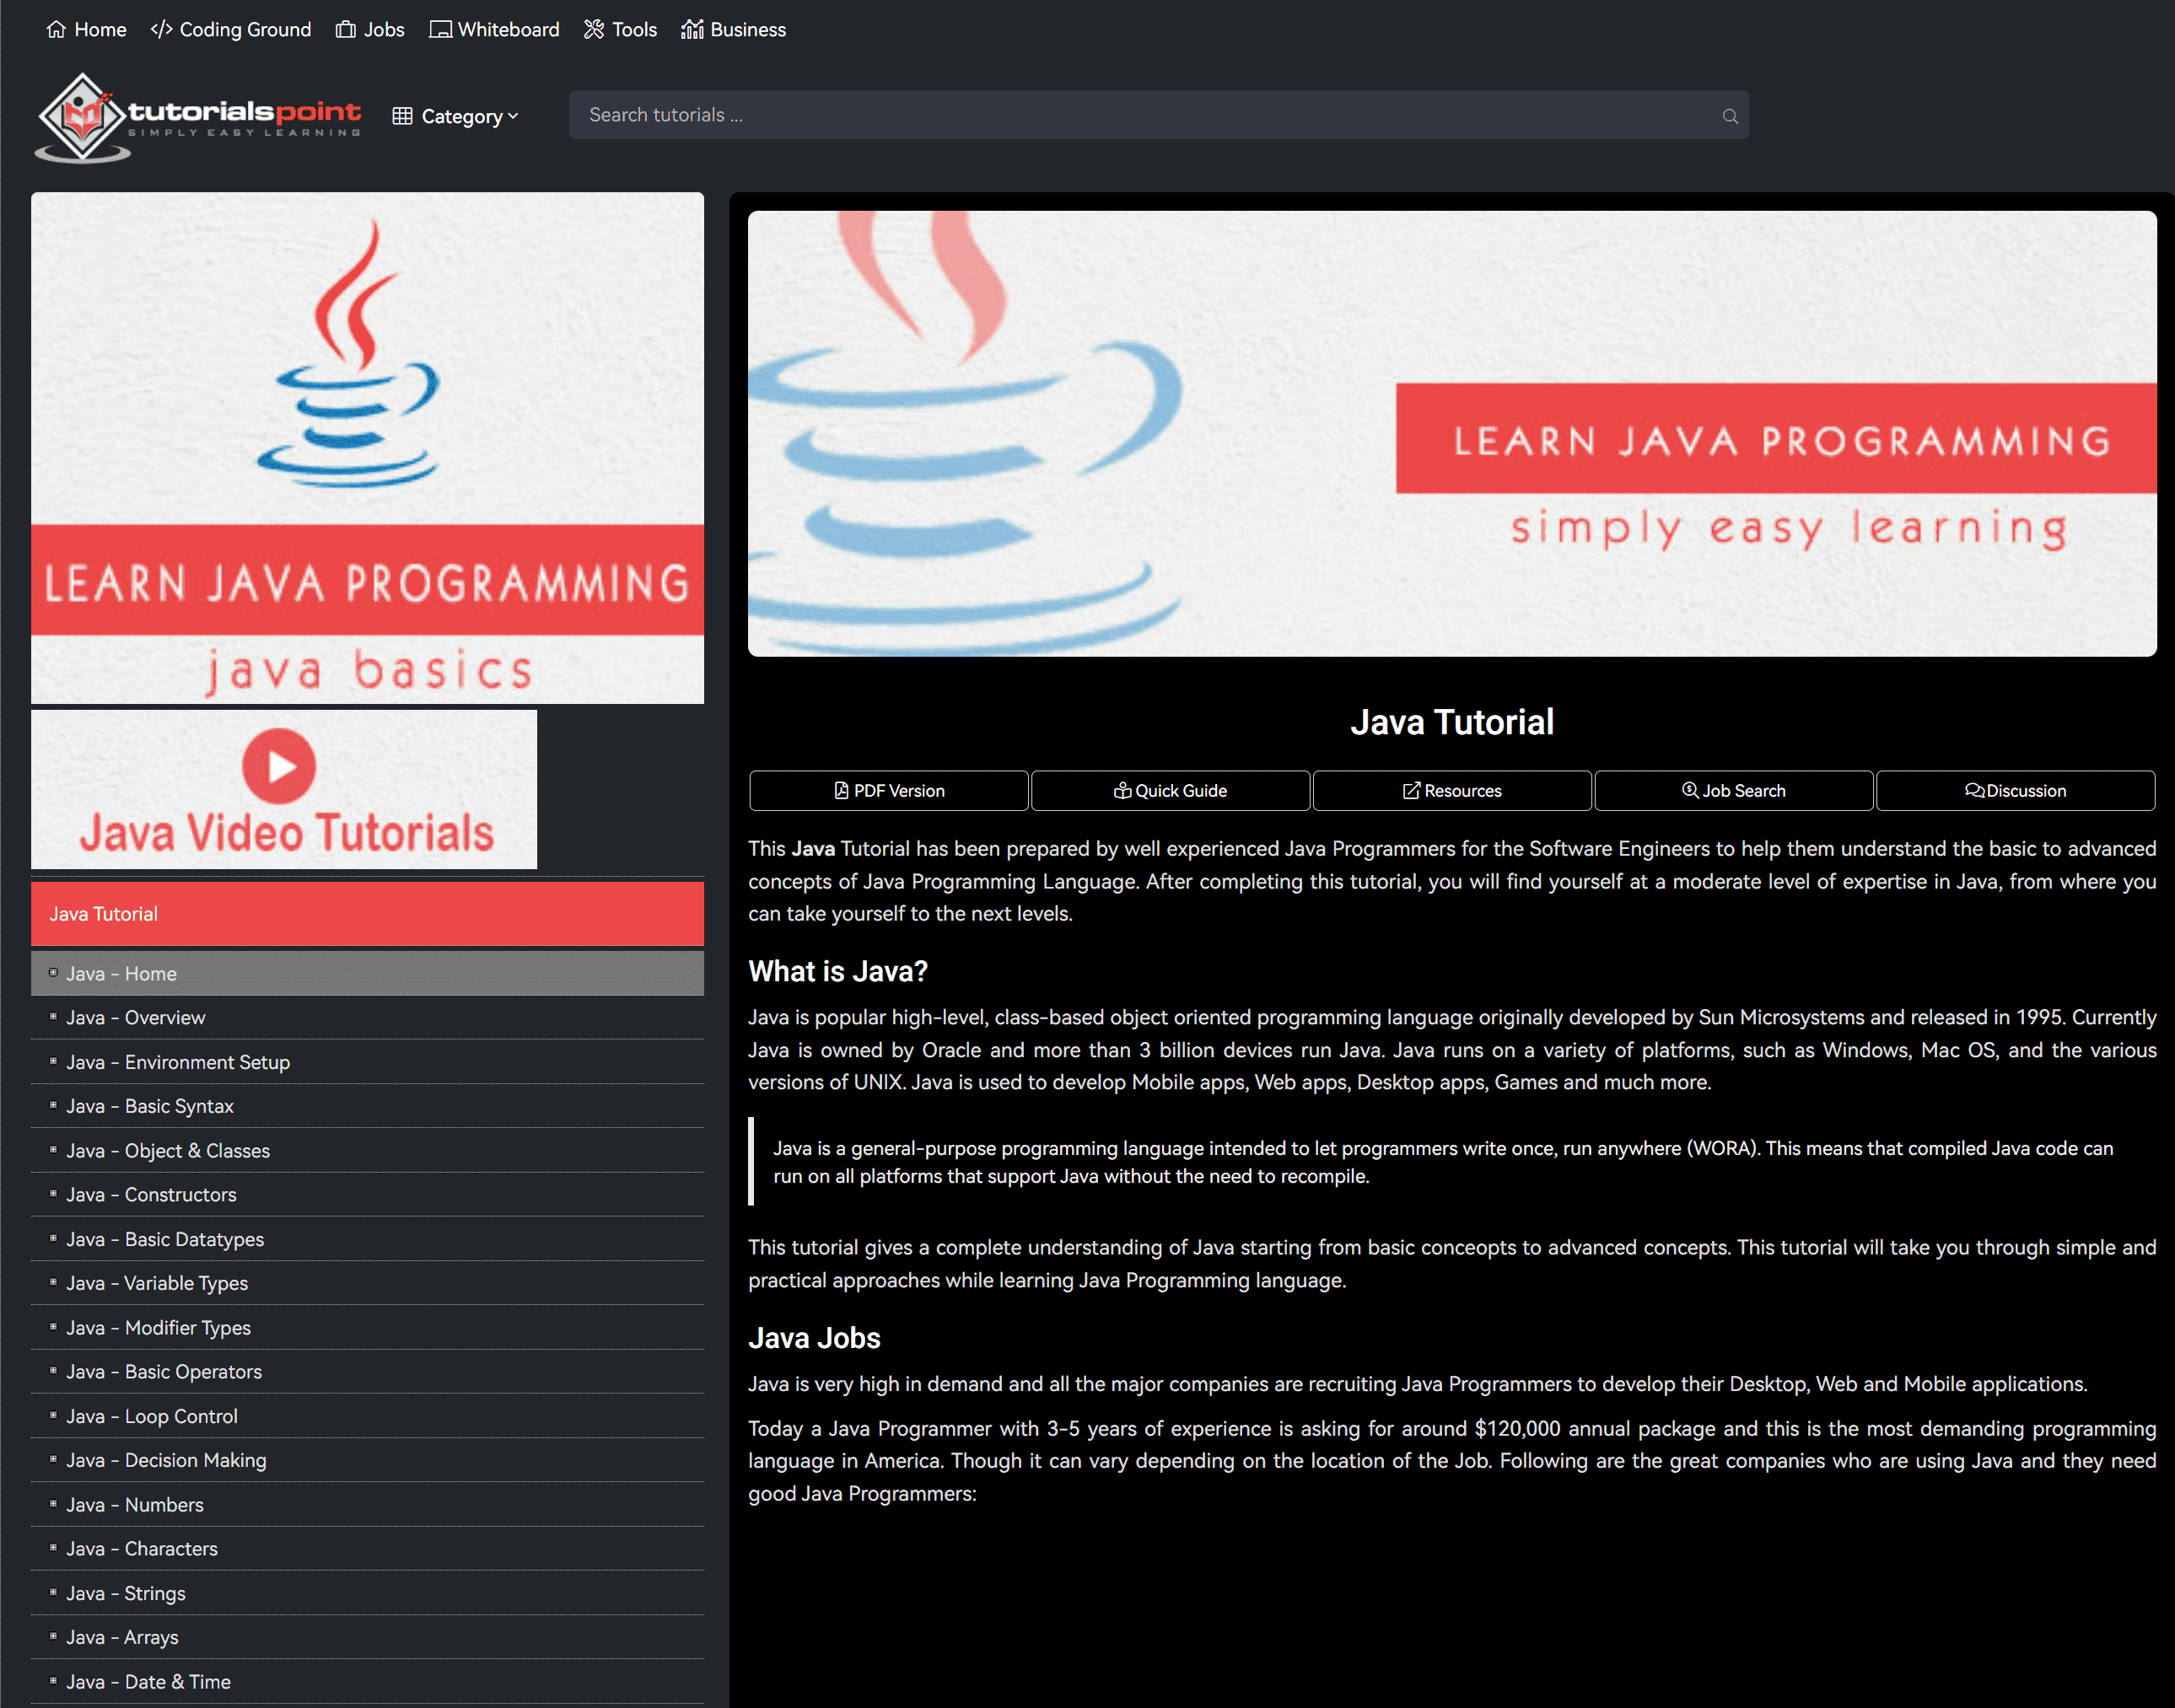This screenshot has width=2175, height=1708.
Task: Click the Home house icon
Action: (x=56, y=29)
